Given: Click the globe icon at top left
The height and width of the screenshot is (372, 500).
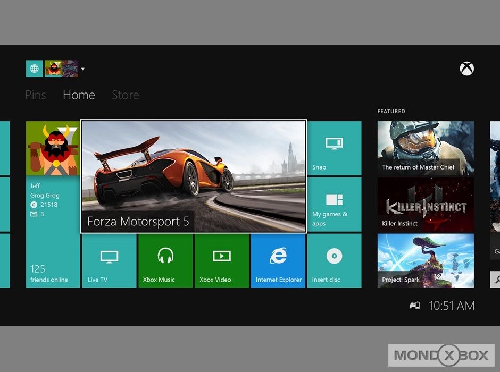Looking at the screenshot, I should point(34,69).
